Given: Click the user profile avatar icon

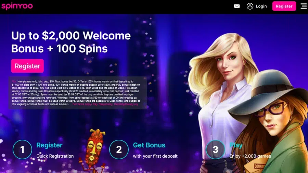Looking at the screenshot, I should 250,6.
